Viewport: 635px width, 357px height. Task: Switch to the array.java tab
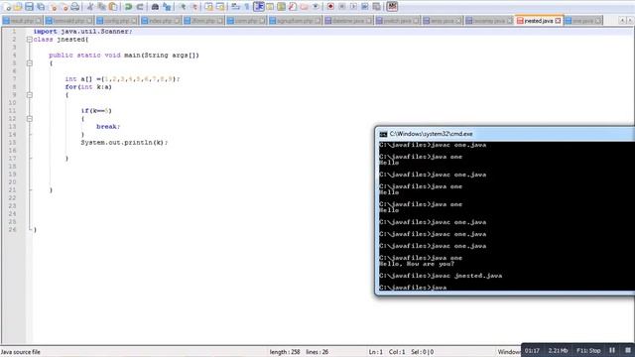pos(443,20)
